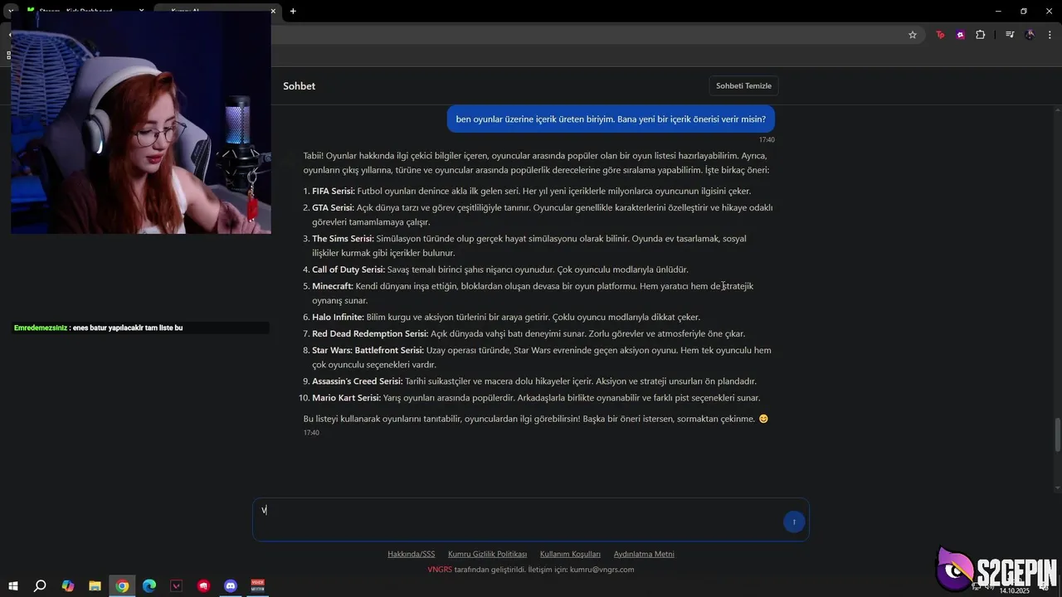Open Windows taskbar search
1062x597 pixels.
(x=40, y=586)
